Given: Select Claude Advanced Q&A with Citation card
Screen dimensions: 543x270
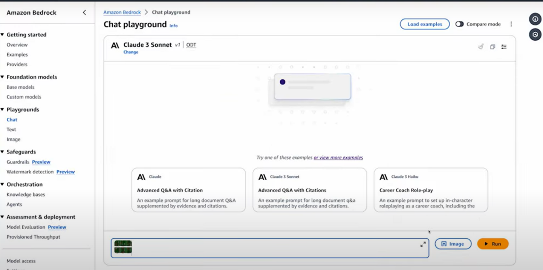Looking at the screenshot, I should [188, 190].
